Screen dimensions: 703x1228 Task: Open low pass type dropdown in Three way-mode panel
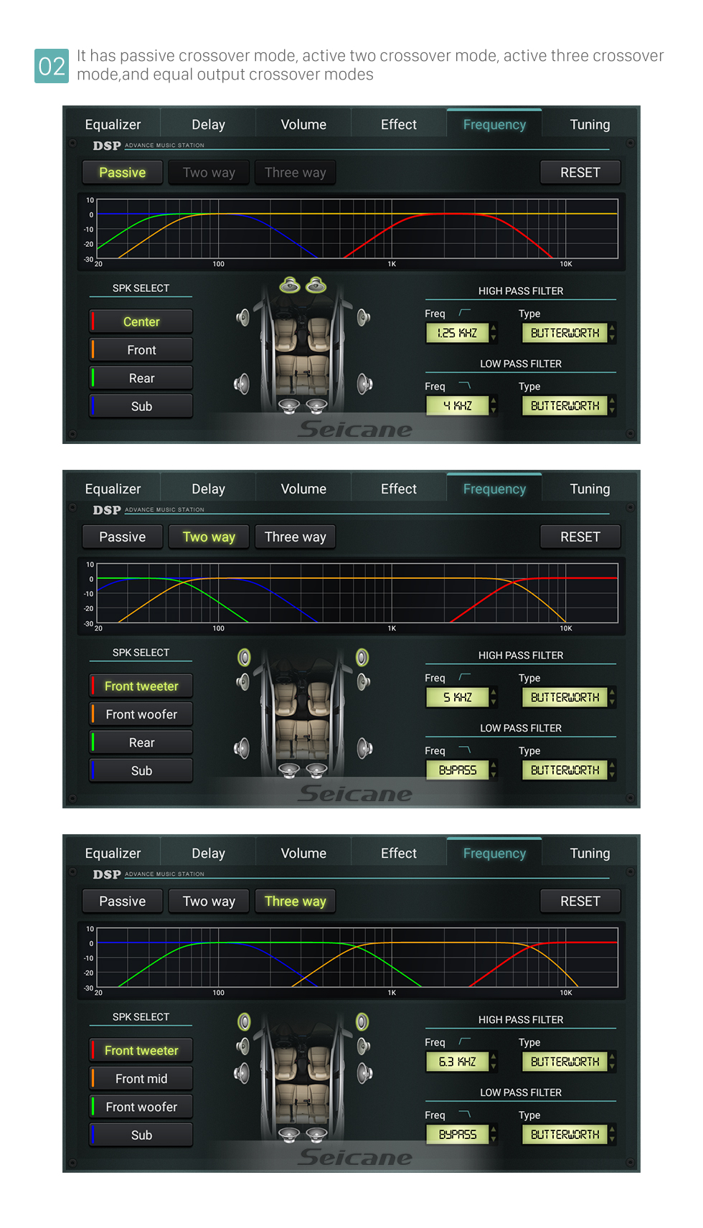point(569,1135)
